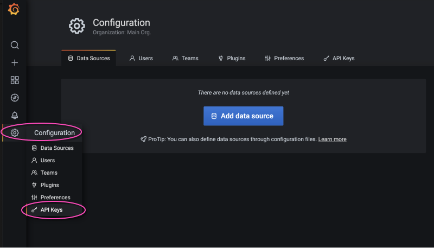
Task: Open search via the magnifier icon
Action: pos(15,45)
